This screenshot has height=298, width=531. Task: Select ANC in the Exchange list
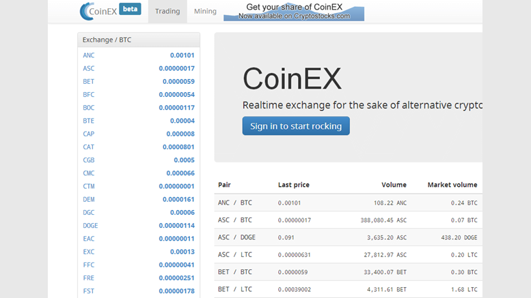[x=89, y=56]
